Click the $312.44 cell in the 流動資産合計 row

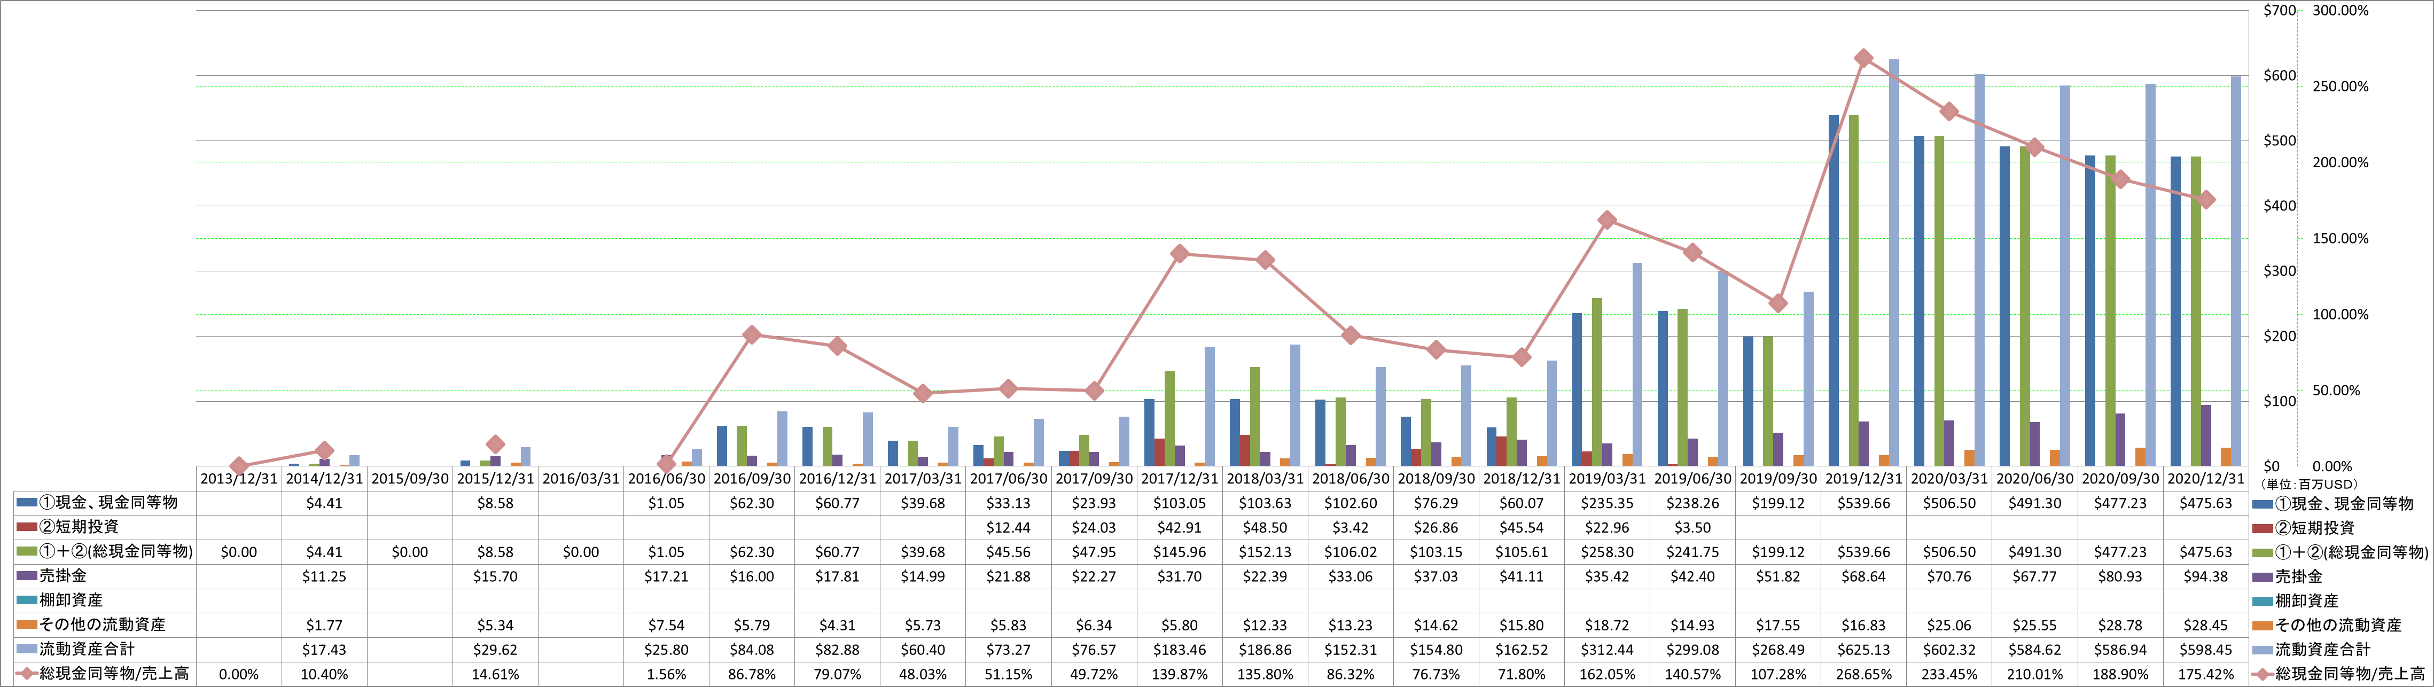click(1607, 650)
